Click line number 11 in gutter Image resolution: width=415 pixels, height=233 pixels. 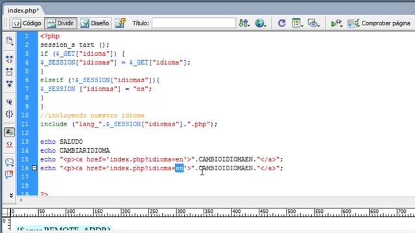(25, 124)
